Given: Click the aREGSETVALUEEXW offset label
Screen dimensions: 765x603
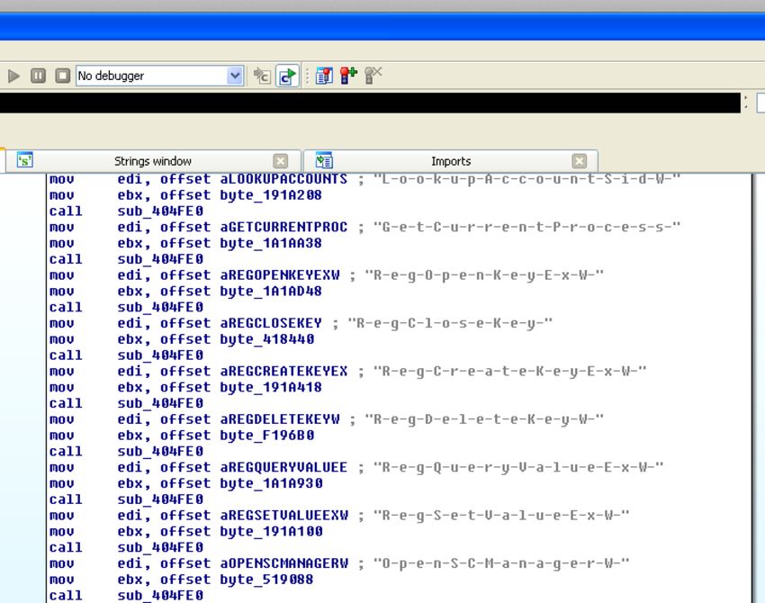Looking at the screenshot, I should 283,516.
